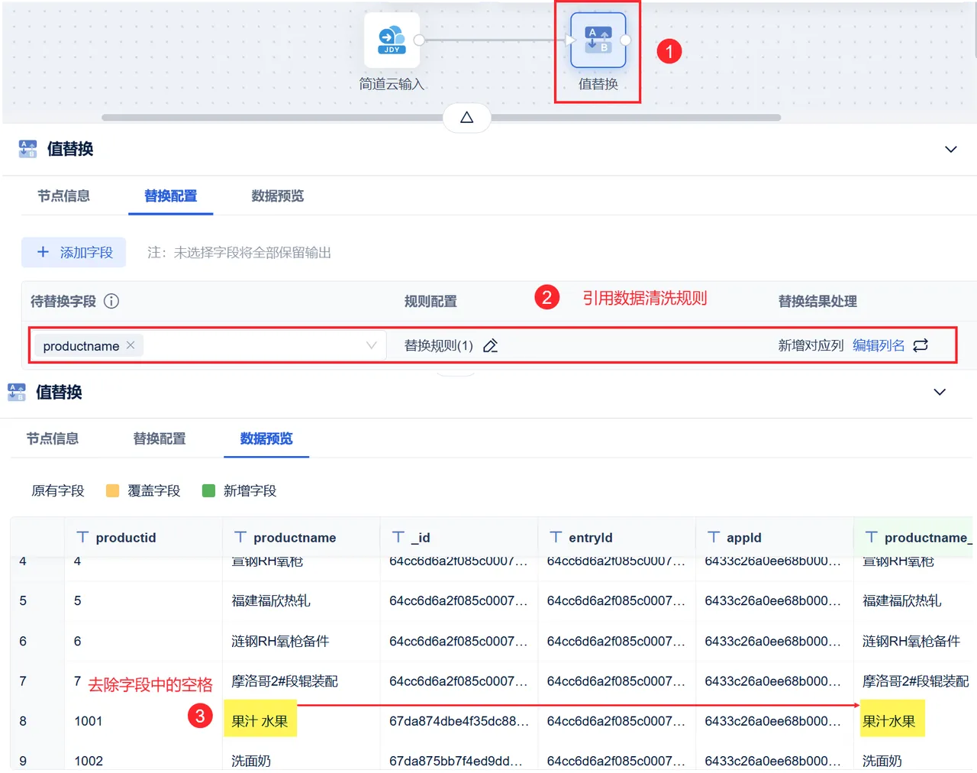Image resolution: width=977 pixels, height=773 pixels.
Task: Select the 值替换 node icon on canvas
Action: [x=598, y=40]
